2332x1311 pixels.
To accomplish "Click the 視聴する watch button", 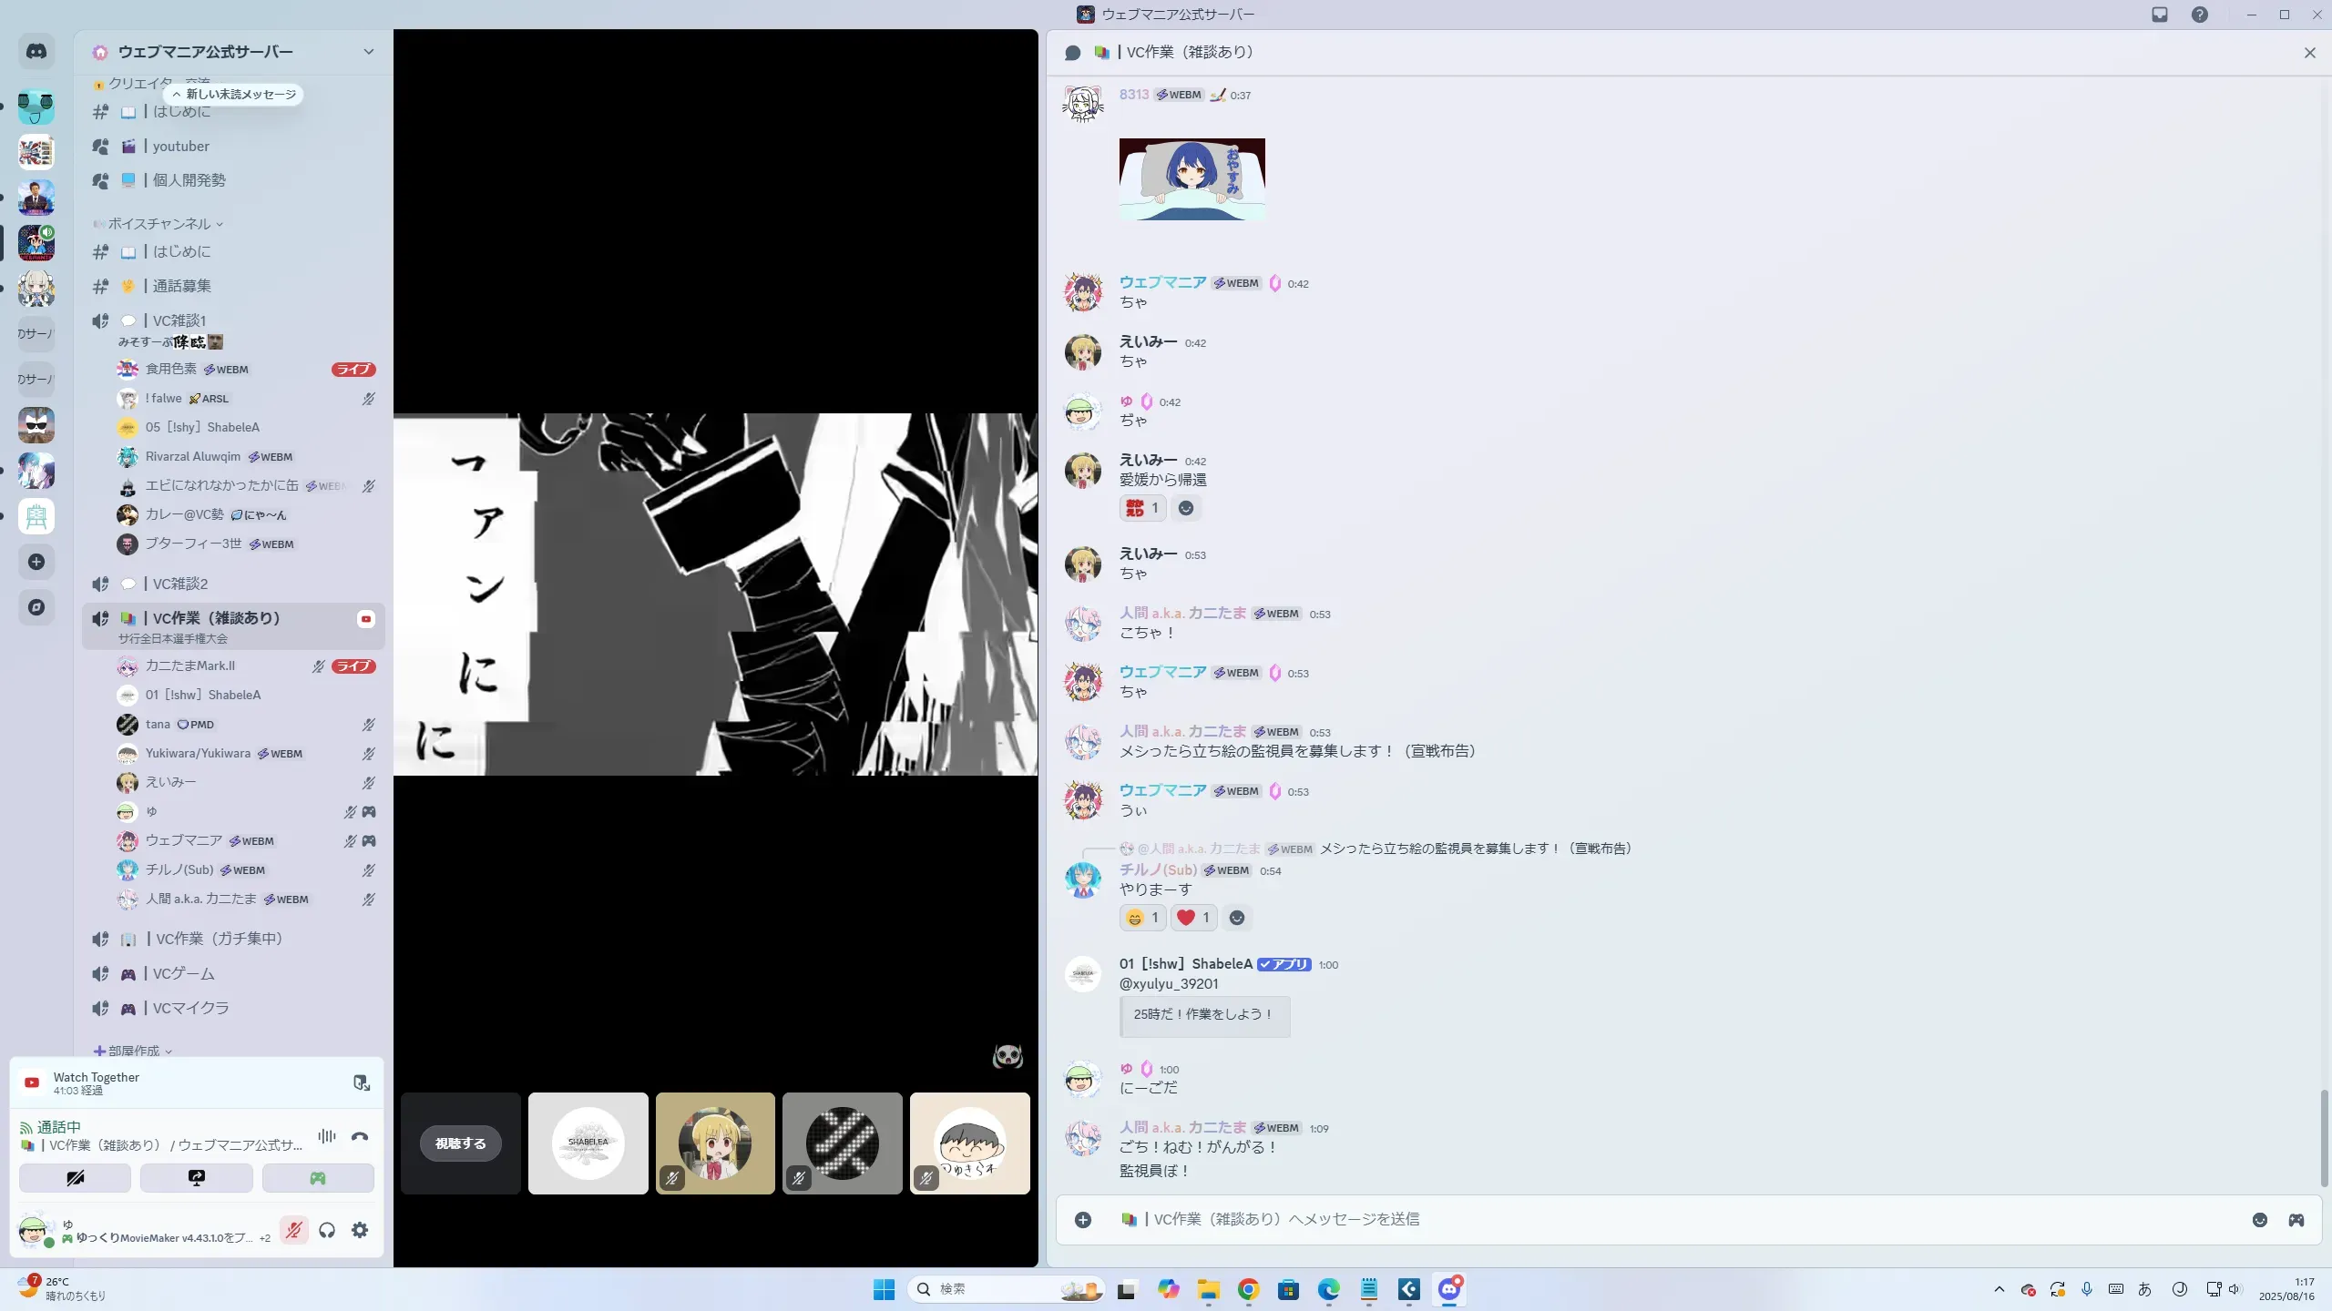I will 460,1143.
